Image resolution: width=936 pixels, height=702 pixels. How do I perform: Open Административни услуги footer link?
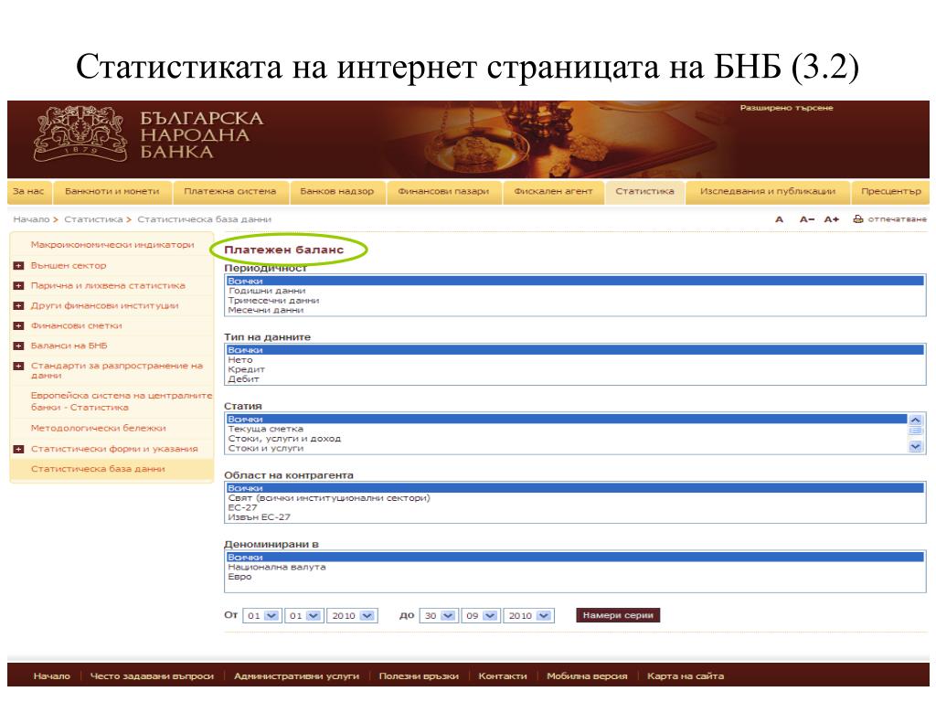(296, 676)
